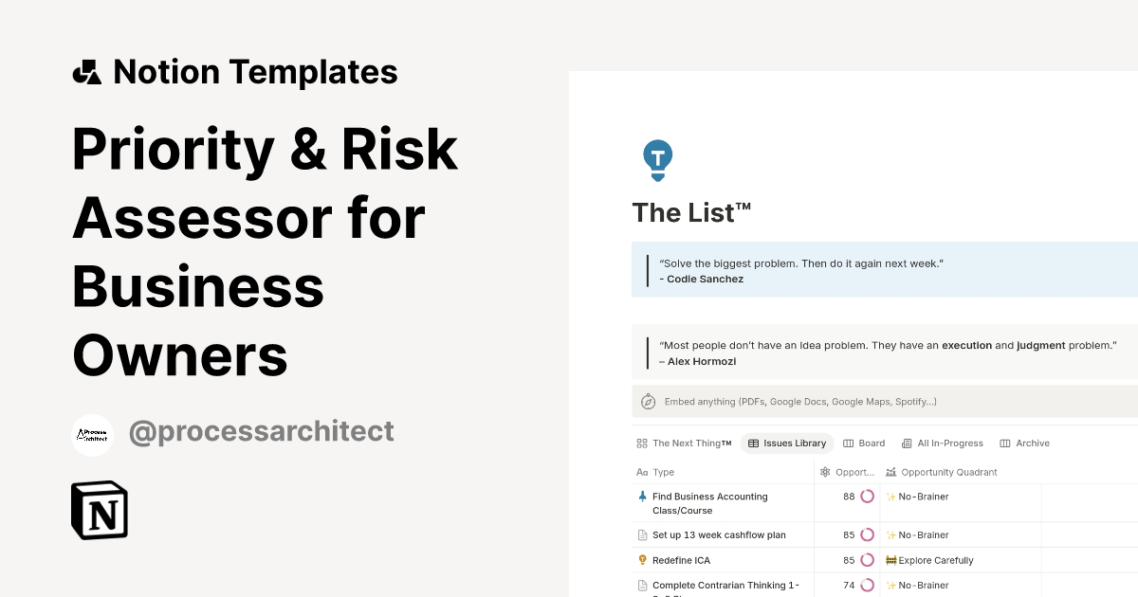
Task: Click the Notion logo at the bottom left
Action: pyautogui.click(x=100, y=511)
